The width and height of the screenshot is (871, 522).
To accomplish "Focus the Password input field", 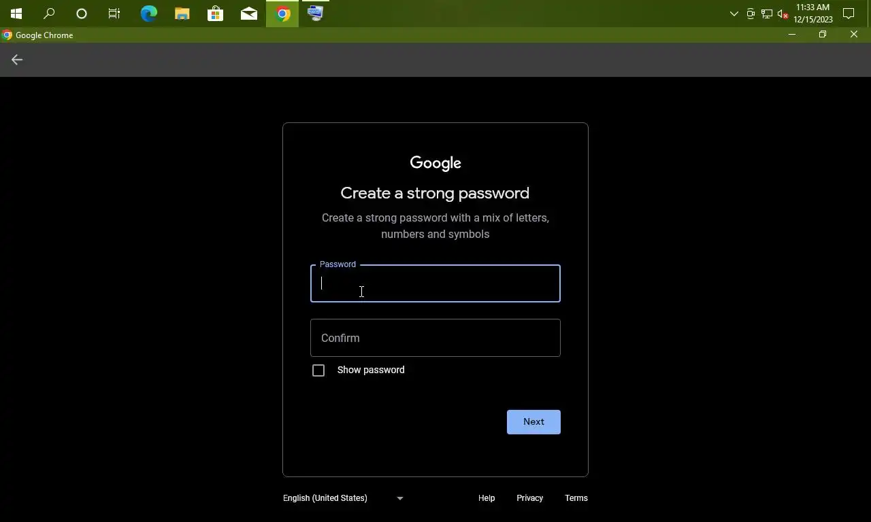I will coord(435,283).
